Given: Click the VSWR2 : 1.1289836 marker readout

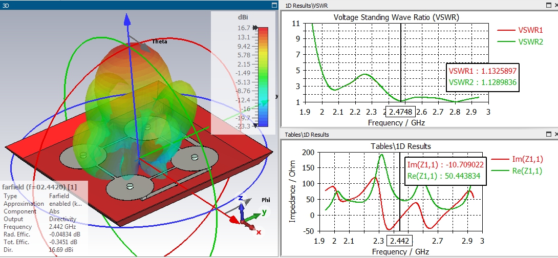Looking at the screenshot, I should point(483,82).
